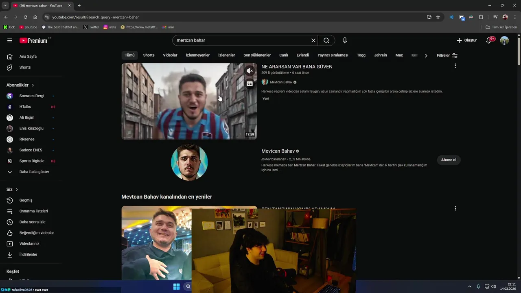Open the YouTube hamburger guide menu

coord(10,40)
